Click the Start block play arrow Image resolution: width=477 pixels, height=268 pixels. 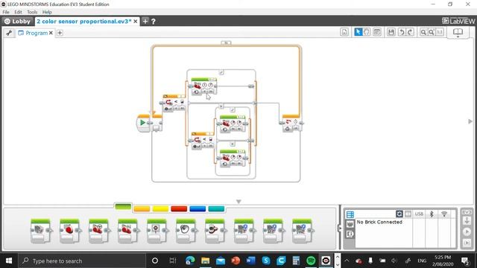142,123
